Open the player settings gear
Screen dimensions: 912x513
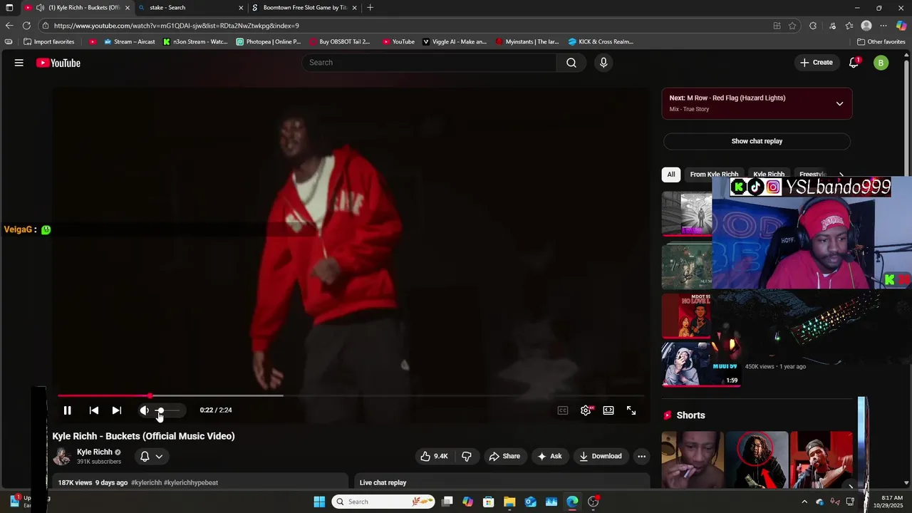point(586,410)
